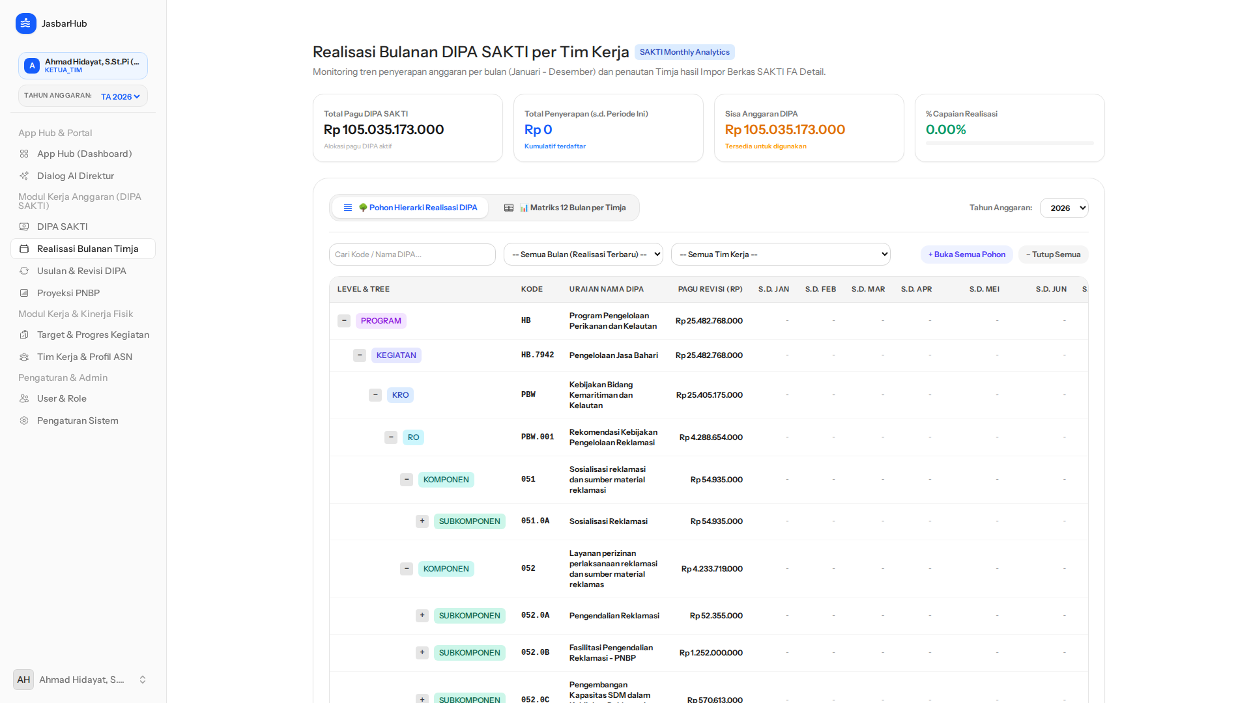
Task: Expand SUBKOMPONEN 051.0A Sosialisasi Reklamasi
Action: (x=422, y=521)
